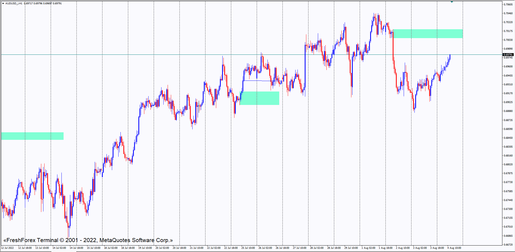Click the 19 Jul 10:00 time label
The image size is (515, 252).
[x=145, y=248]
